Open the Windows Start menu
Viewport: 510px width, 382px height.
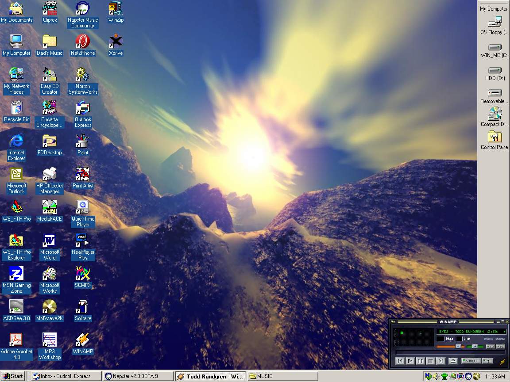[13, 376]
